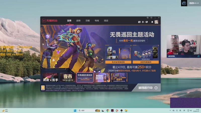The image size is (201, 113).
Task: Click the team logo beside ATK GEAR
Action: 184,3
